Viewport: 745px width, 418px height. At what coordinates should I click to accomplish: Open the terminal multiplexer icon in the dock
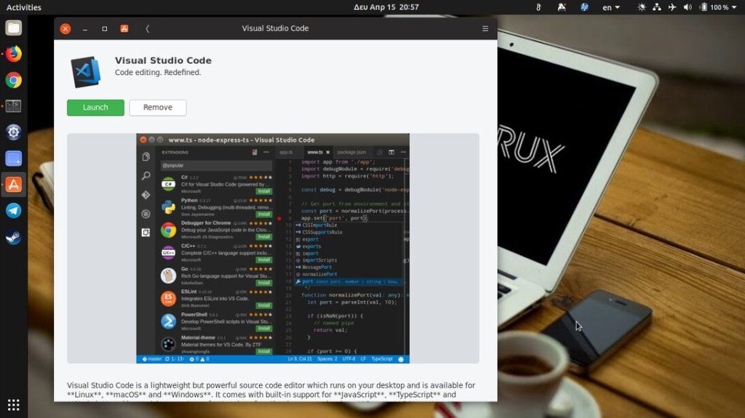coord(14,106)
